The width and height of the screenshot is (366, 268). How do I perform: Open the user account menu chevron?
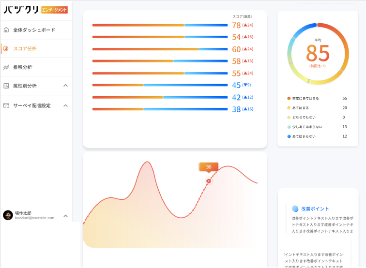click(x=66, y=216)
